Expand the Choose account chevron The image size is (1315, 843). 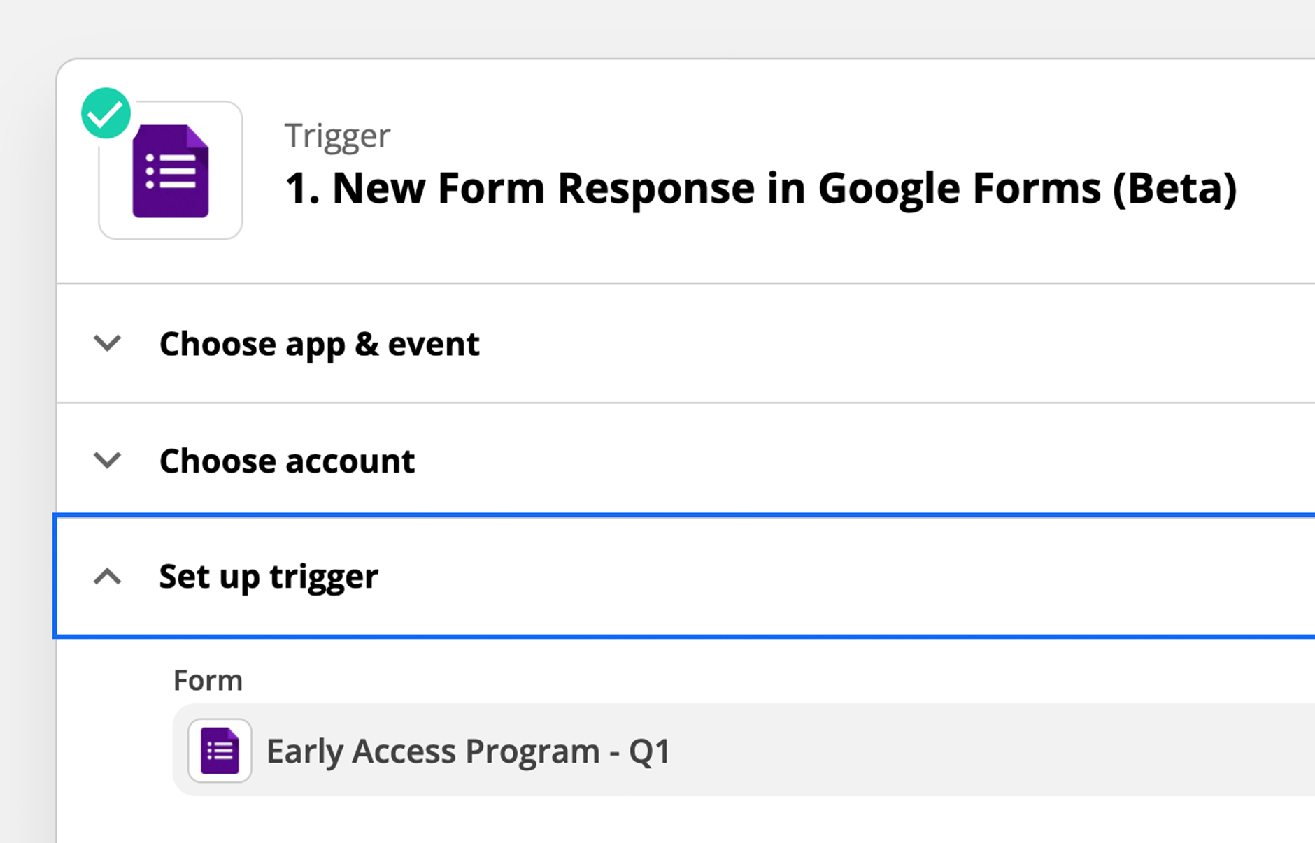107,460
